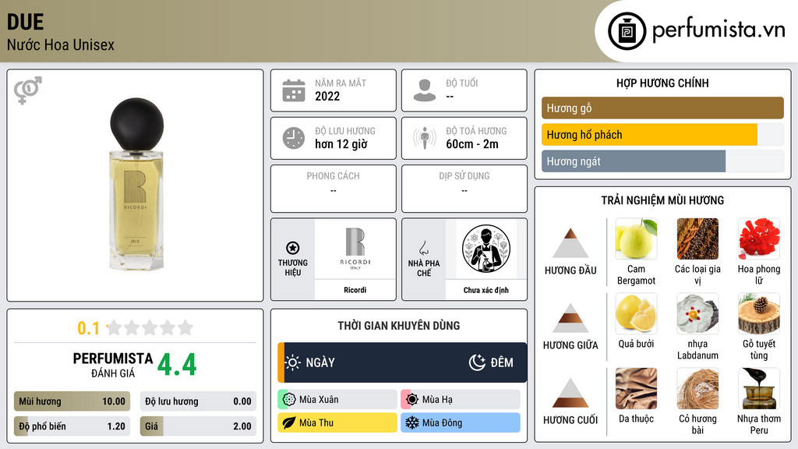
Task: Click the DUE perfume title
Action: pyautogui.click(x=26, y=22)
